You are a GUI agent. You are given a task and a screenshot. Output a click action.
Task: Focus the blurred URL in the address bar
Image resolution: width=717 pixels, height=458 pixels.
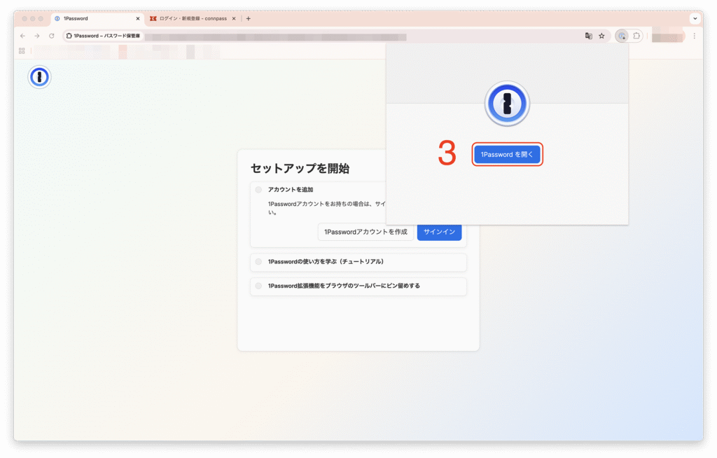276,36
